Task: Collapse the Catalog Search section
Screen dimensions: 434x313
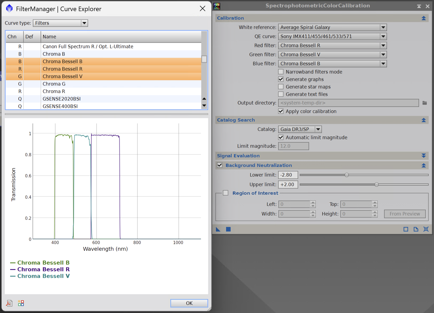Action: click(x=424, y=120)
